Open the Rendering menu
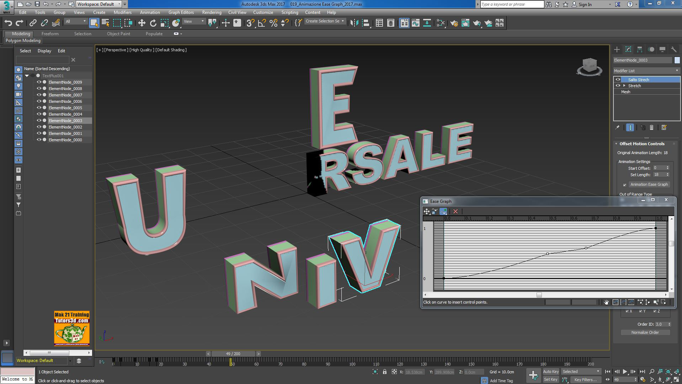The width and height of the screenshot is (682, 384). tap(212, 12)
